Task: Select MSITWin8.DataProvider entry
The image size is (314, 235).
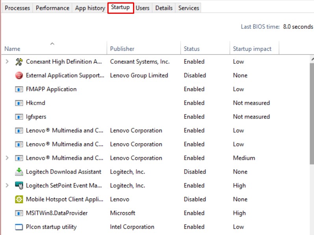Action: [x=57, y=213]
